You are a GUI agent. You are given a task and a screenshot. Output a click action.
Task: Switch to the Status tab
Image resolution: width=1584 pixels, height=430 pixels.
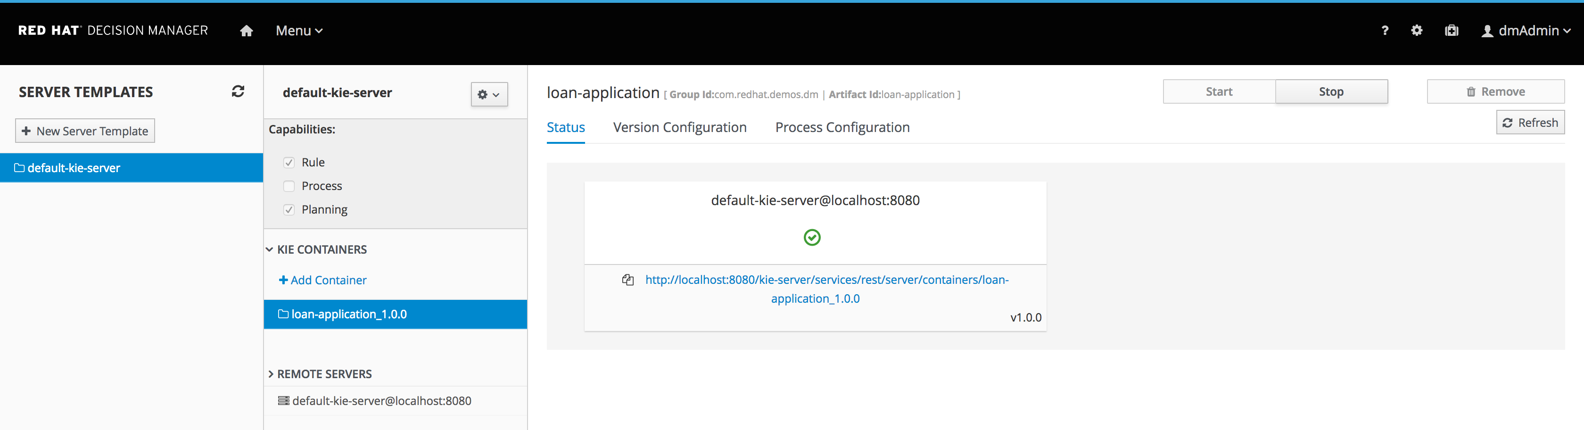coord(566,127)
